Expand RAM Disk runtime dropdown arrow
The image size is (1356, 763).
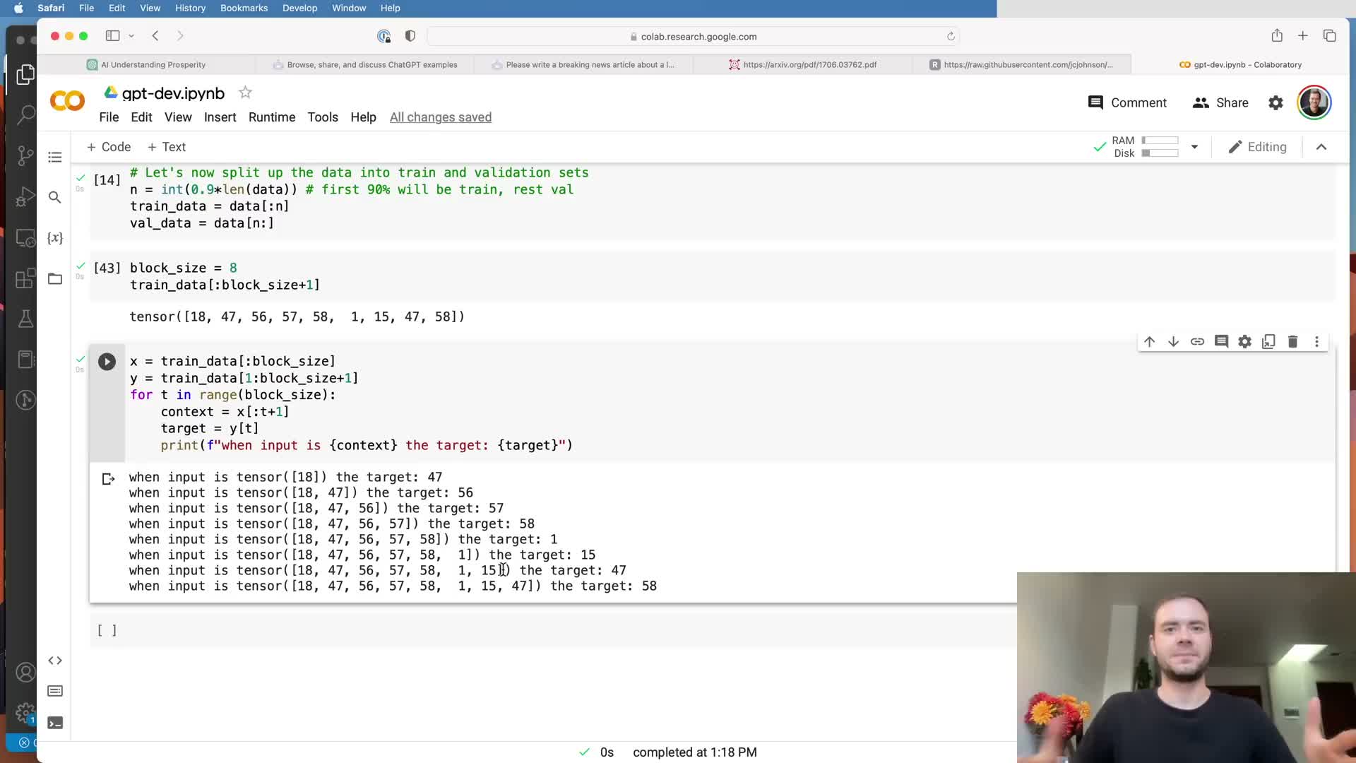(x=1194, y=147)
